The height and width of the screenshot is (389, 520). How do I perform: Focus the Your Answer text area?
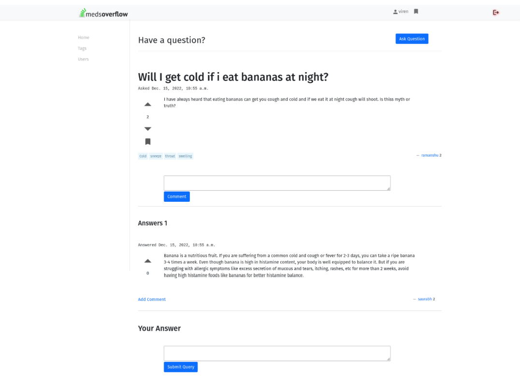[277, 353]
